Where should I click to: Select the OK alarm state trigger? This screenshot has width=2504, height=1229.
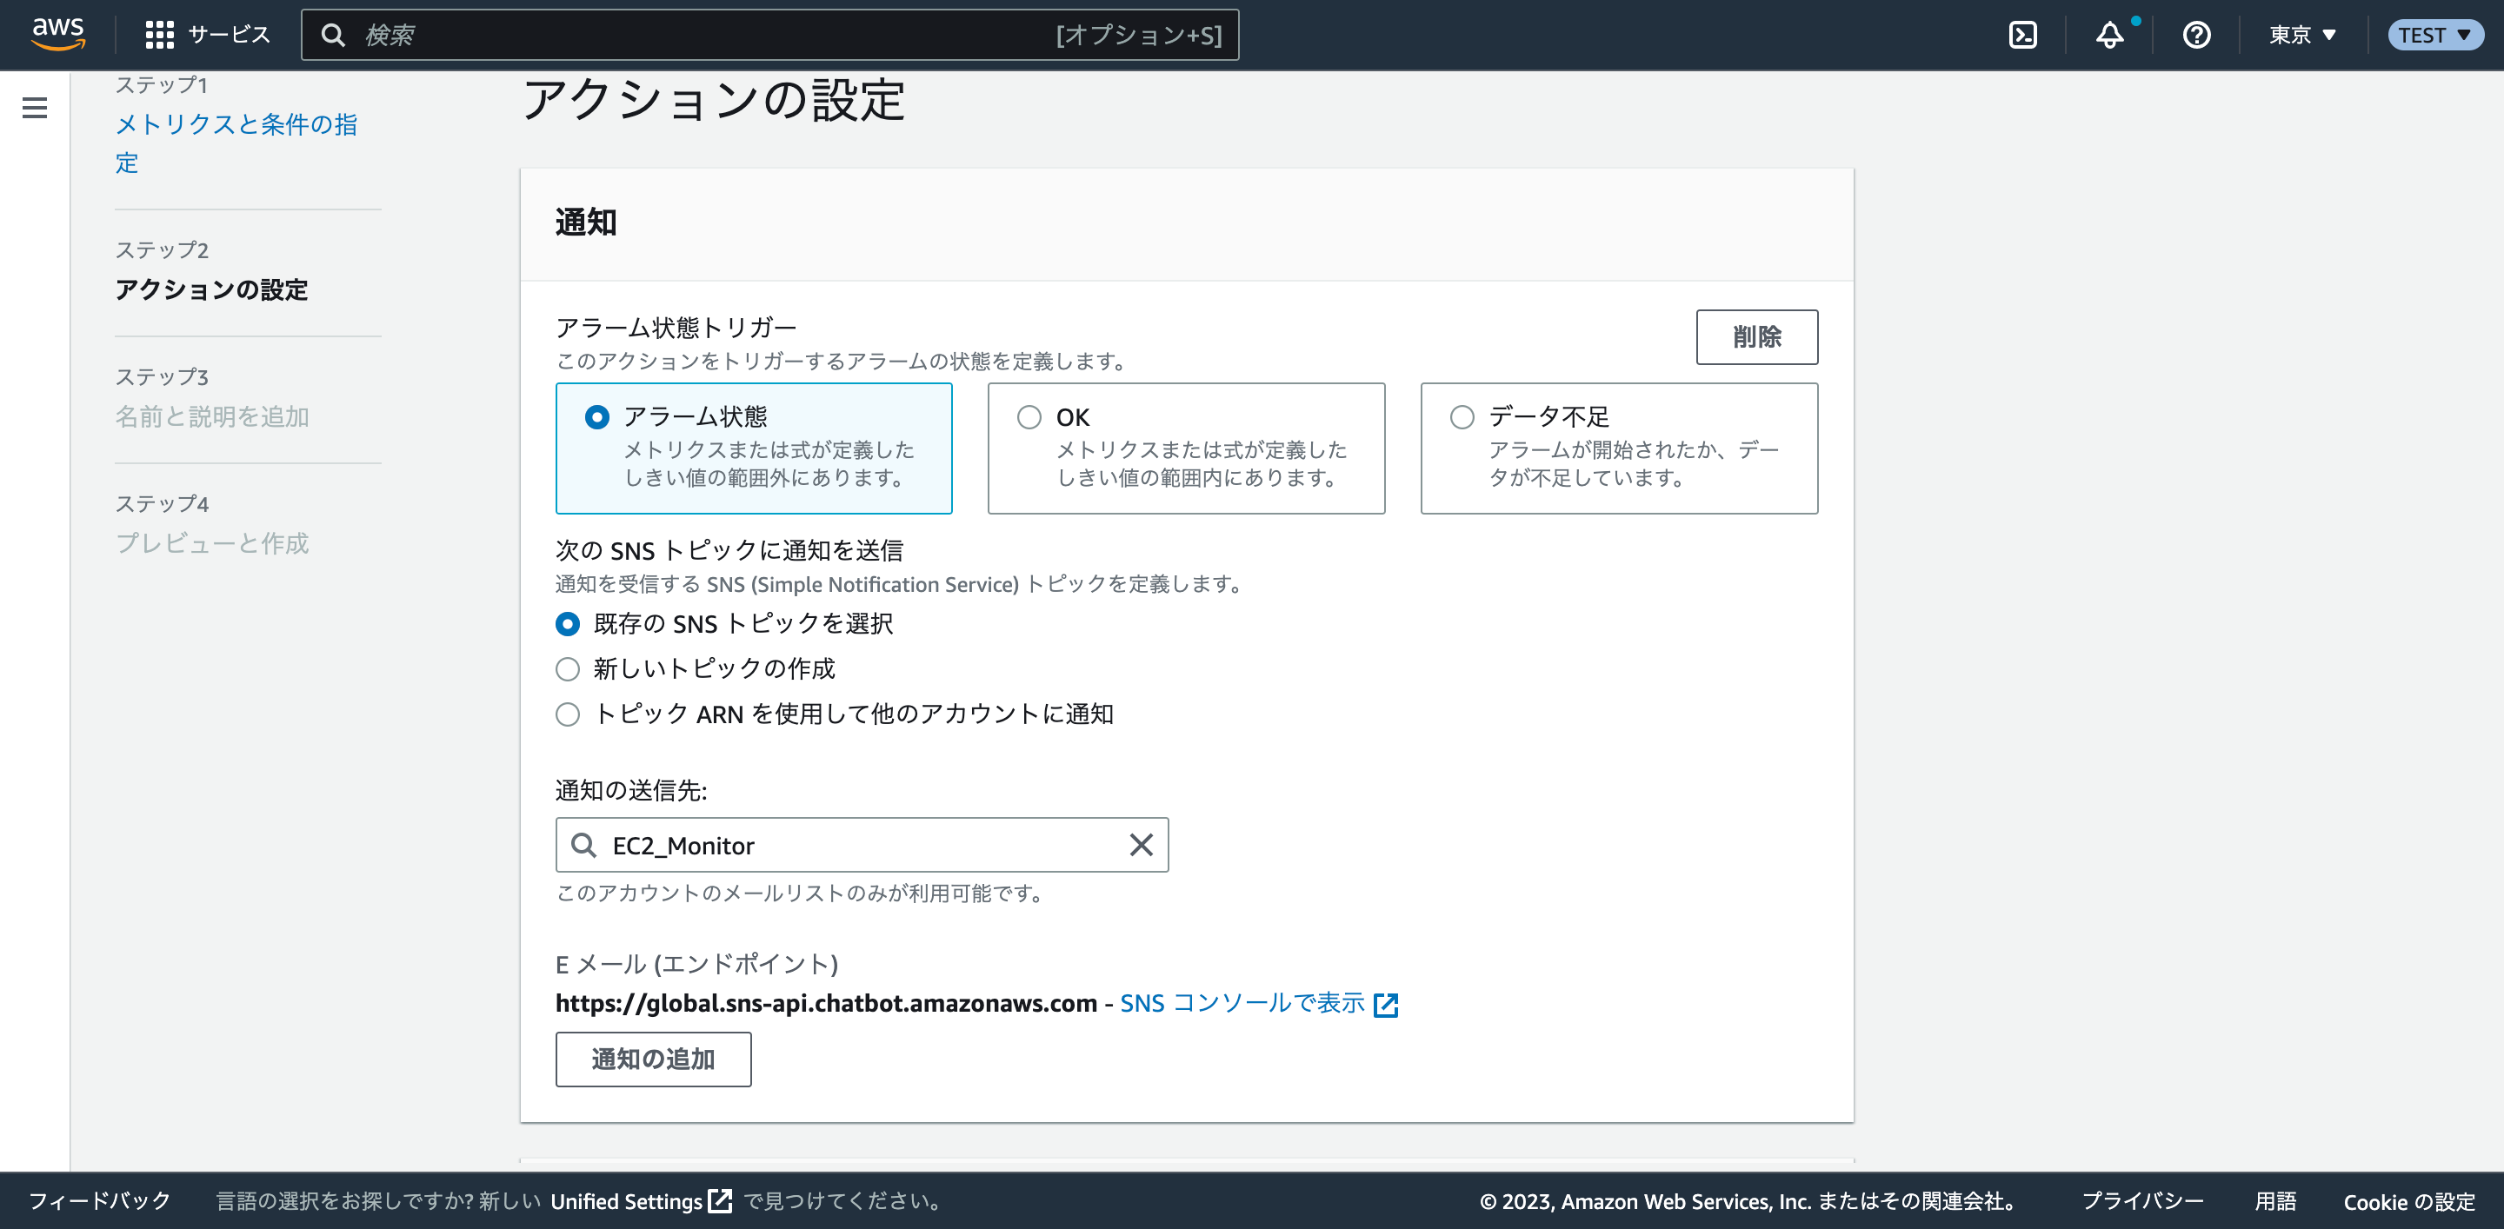(x=1029, y=417)
